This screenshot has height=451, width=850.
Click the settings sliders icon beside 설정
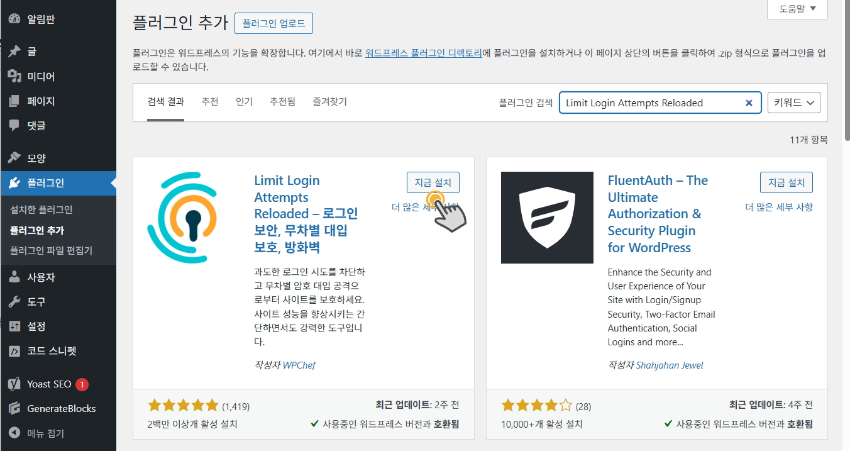(14, 326)
